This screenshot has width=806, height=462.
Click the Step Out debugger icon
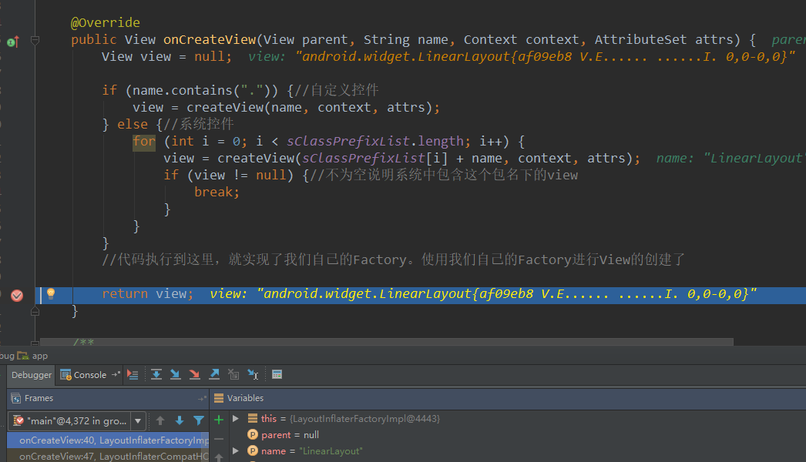pos(214,375)
